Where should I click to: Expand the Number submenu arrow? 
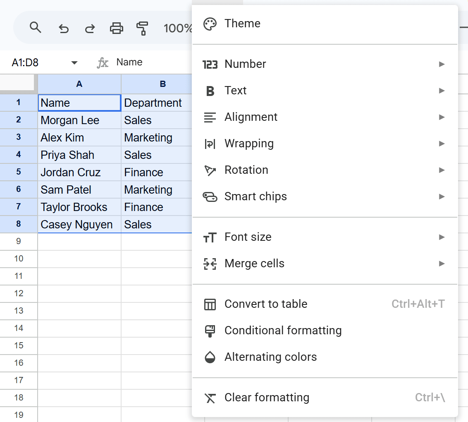442,64
